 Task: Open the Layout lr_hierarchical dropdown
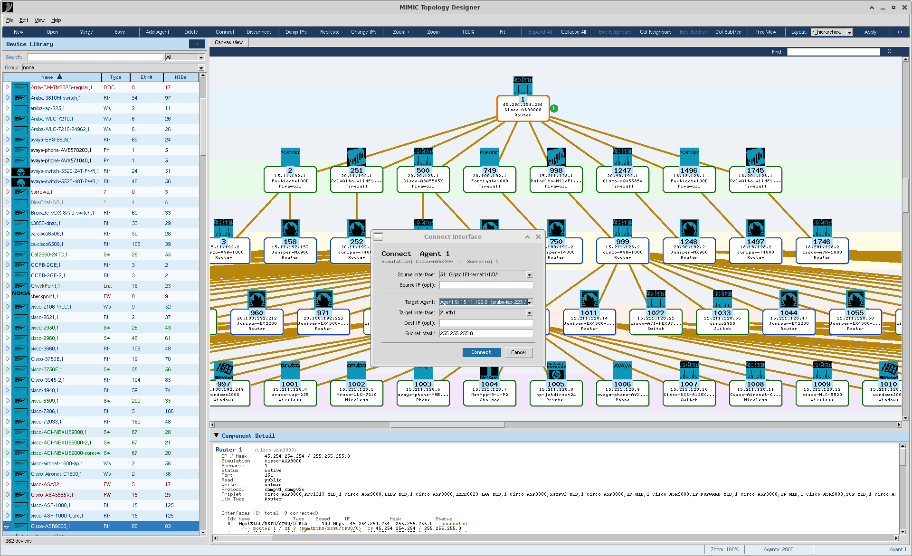tap(850, 32)
